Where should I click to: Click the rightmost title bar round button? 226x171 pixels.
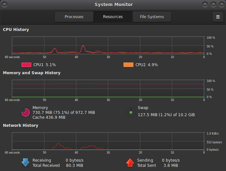click(222, 4)
